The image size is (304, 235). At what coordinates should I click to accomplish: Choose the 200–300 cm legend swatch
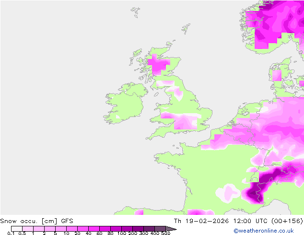(x=138, y=229)
